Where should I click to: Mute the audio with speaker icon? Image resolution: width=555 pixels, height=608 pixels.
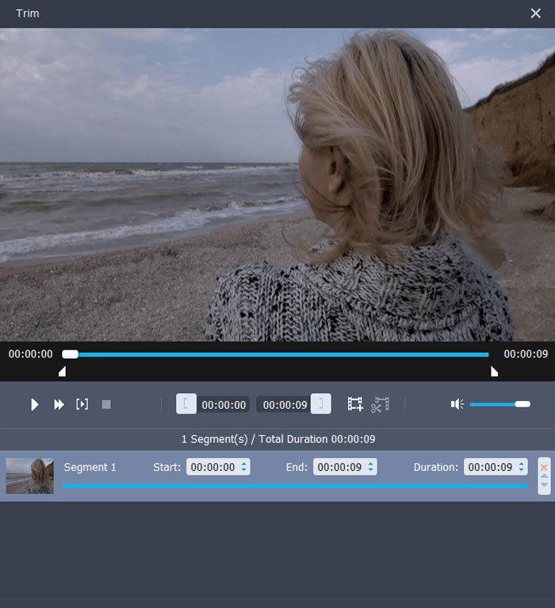click(x=457, y=404)
